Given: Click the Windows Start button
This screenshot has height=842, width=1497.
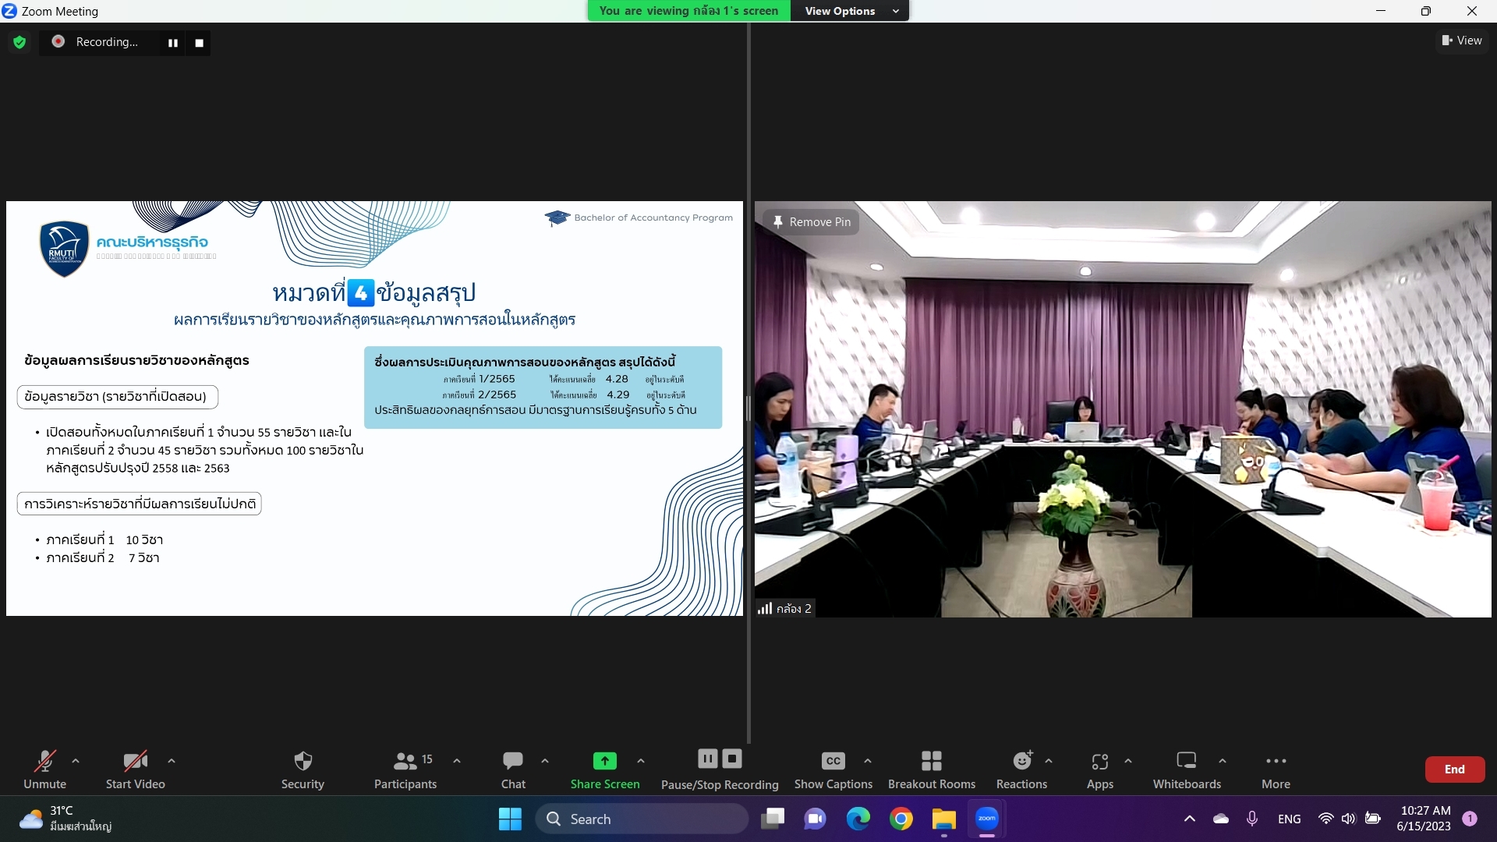Looking at the screenshot, I should [510, 819].
